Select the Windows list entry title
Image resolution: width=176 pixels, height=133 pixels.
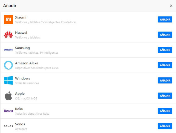(x=22, y=78)
